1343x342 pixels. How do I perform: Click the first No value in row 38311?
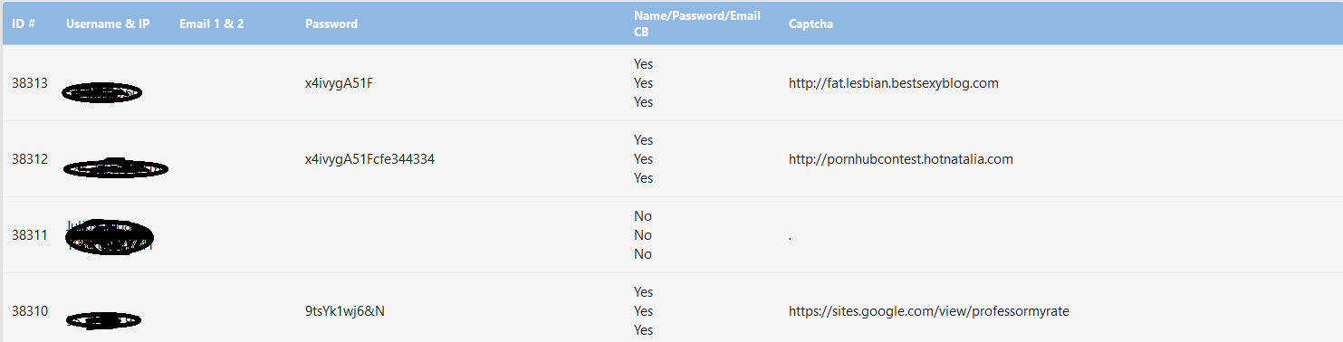pyautogui.click(x=643, y=216)
